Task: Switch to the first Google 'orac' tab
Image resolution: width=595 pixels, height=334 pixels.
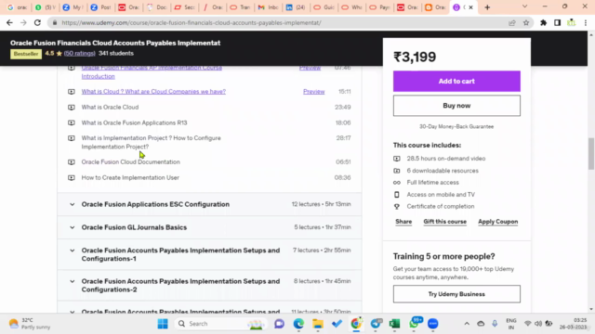Action: [x=18, y=7]
